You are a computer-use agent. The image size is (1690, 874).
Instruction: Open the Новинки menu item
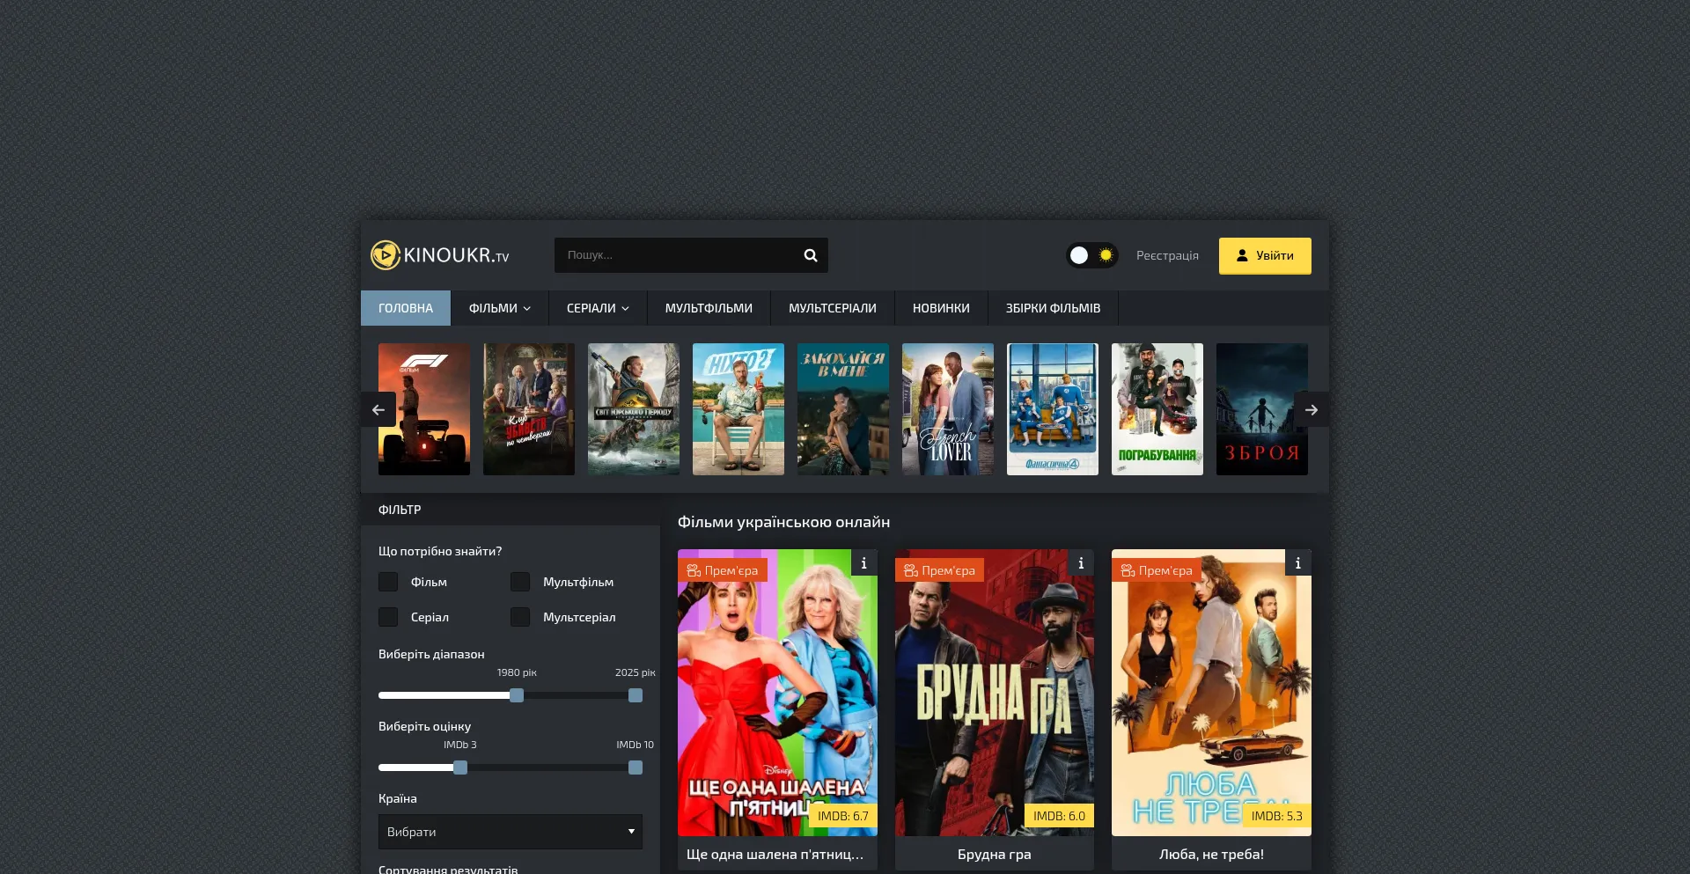940,308
